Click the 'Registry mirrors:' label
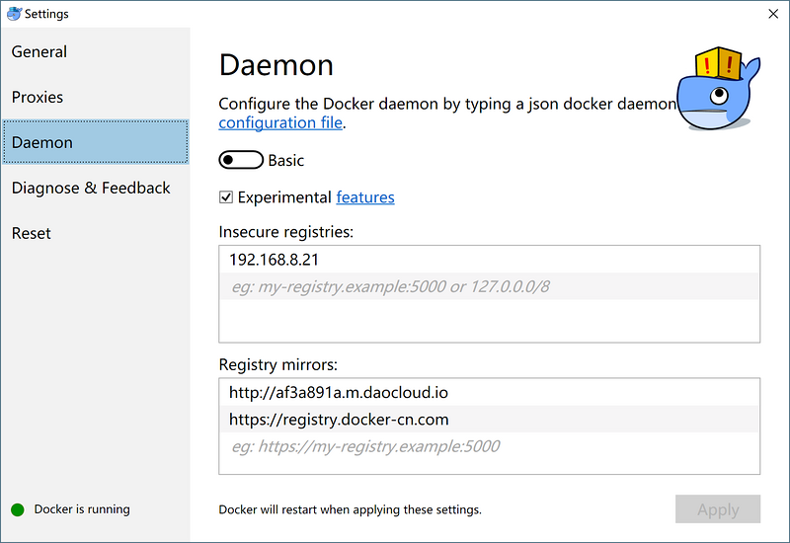Screen dimensions: 790x543 278,364
